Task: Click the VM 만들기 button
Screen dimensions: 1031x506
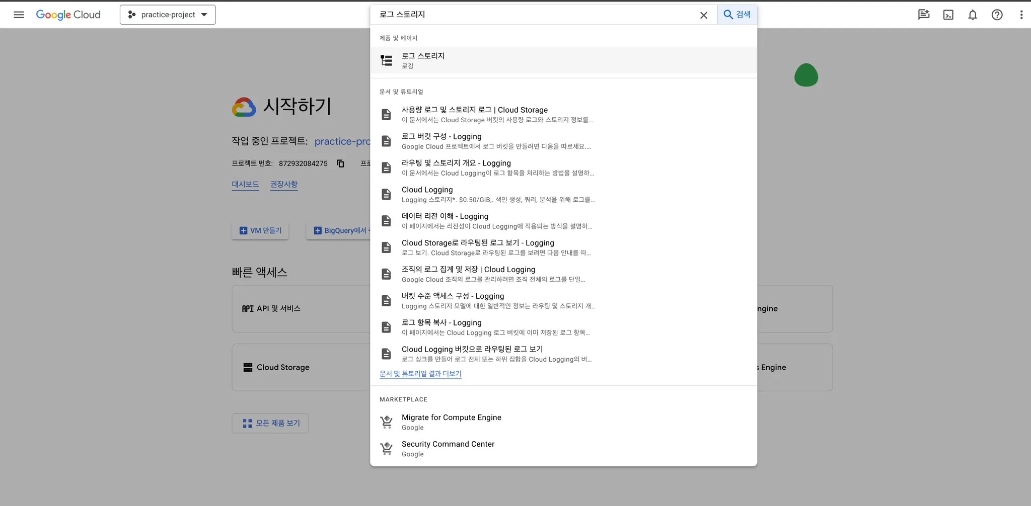Action: coord(260,230)
